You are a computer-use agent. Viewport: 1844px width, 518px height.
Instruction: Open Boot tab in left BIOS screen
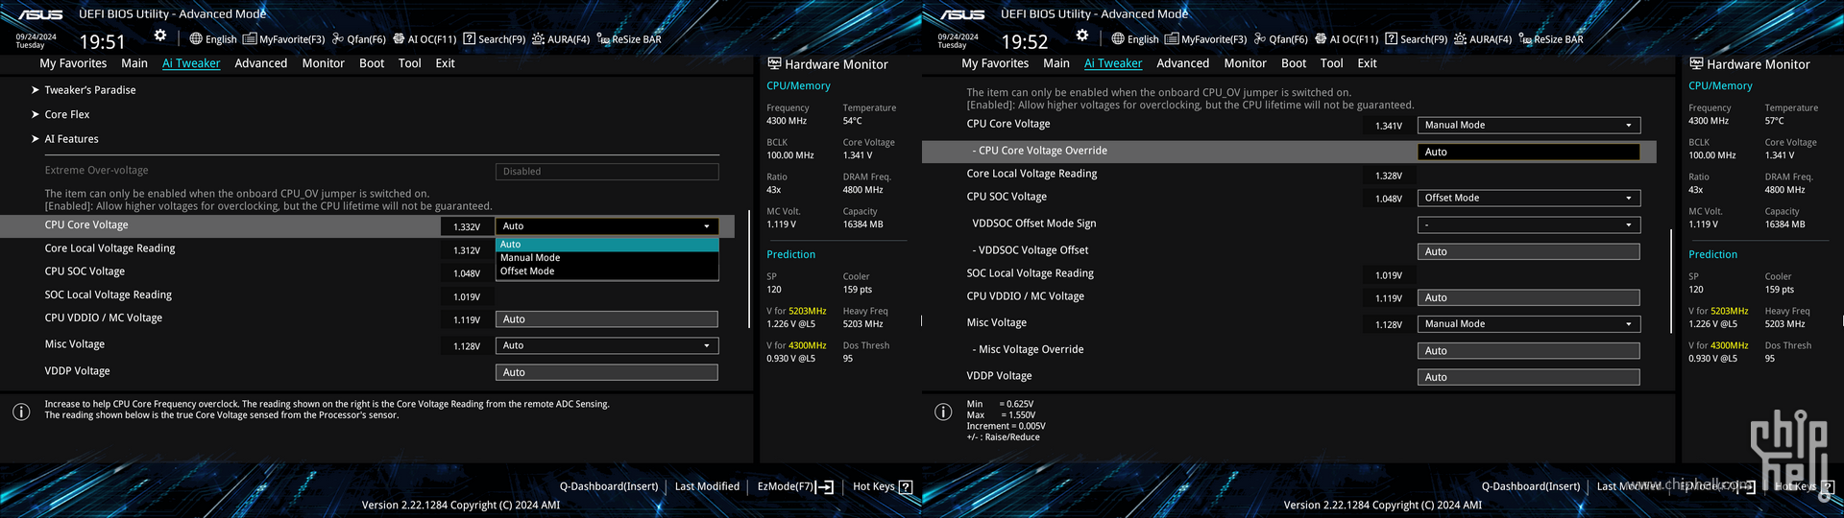pyautogui.click(x=372, y=63)
